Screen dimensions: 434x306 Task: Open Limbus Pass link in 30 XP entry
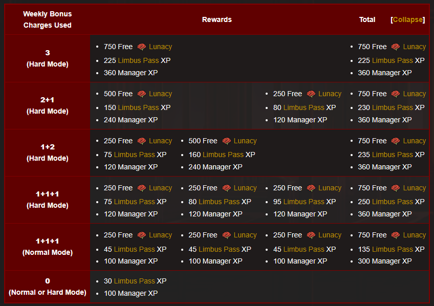click(x=135, y=281)
